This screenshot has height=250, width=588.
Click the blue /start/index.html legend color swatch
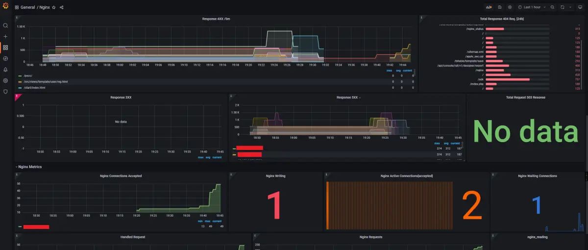20,88
